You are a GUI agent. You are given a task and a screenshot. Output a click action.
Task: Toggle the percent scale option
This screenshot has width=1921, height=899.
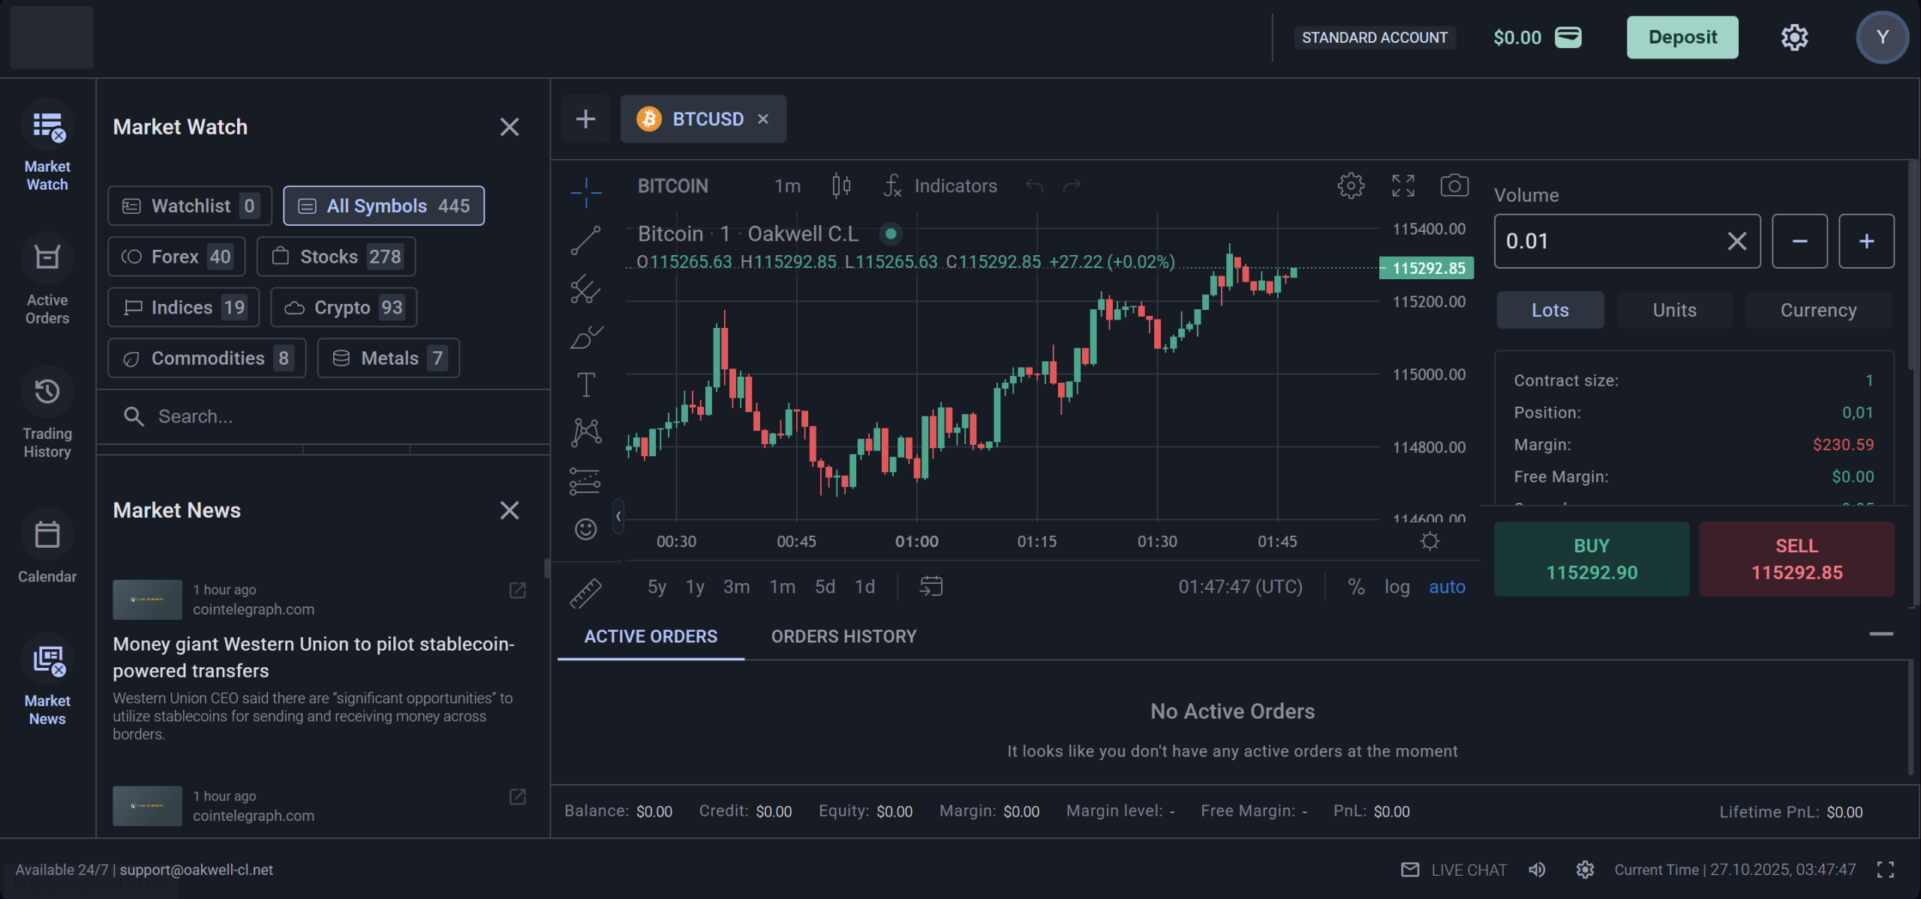tap(1355, 587)
